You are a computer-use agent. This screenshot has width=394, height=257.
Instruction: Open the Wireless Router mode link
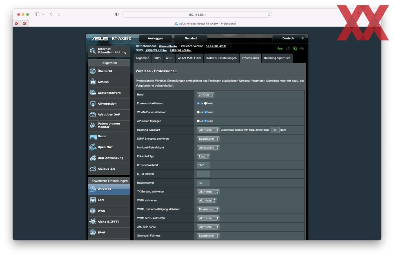168,46
